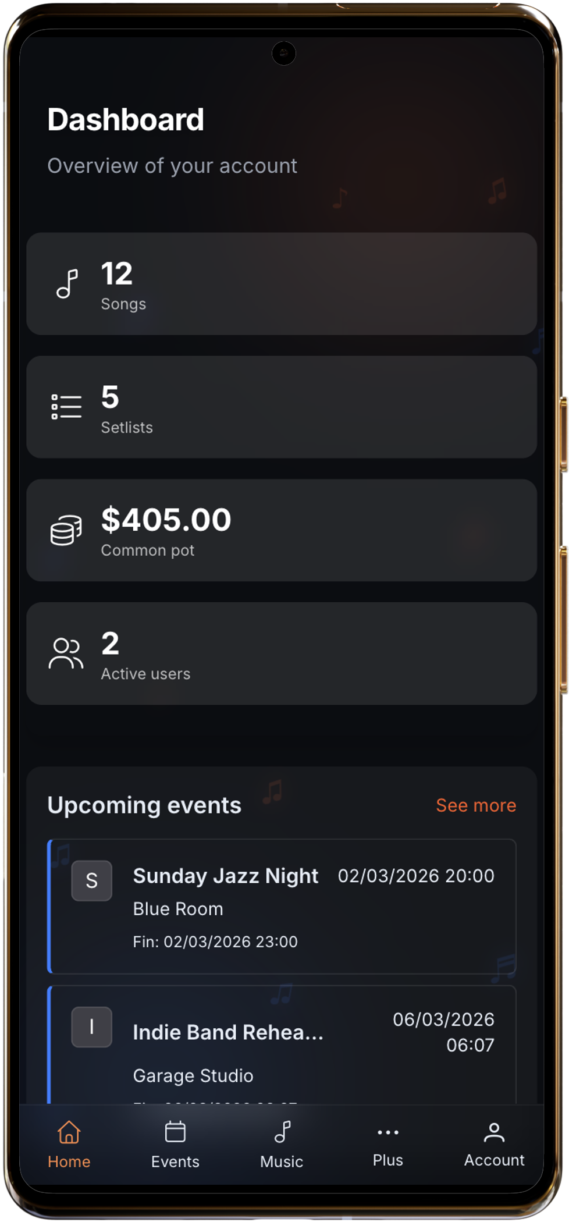Tap the 'I' avatar badge

coord(92,1027)
